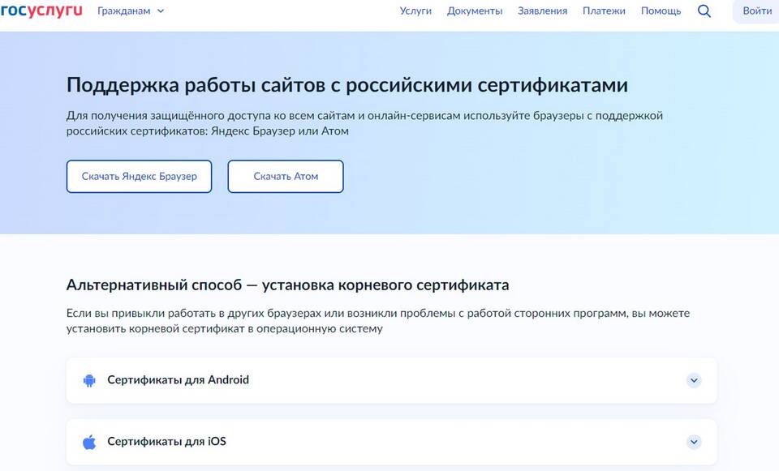This screenshot has height=471, width=779.
Task: Click the paragraph beginning Для получения защищённого доступа
Action: click(364, 123)
